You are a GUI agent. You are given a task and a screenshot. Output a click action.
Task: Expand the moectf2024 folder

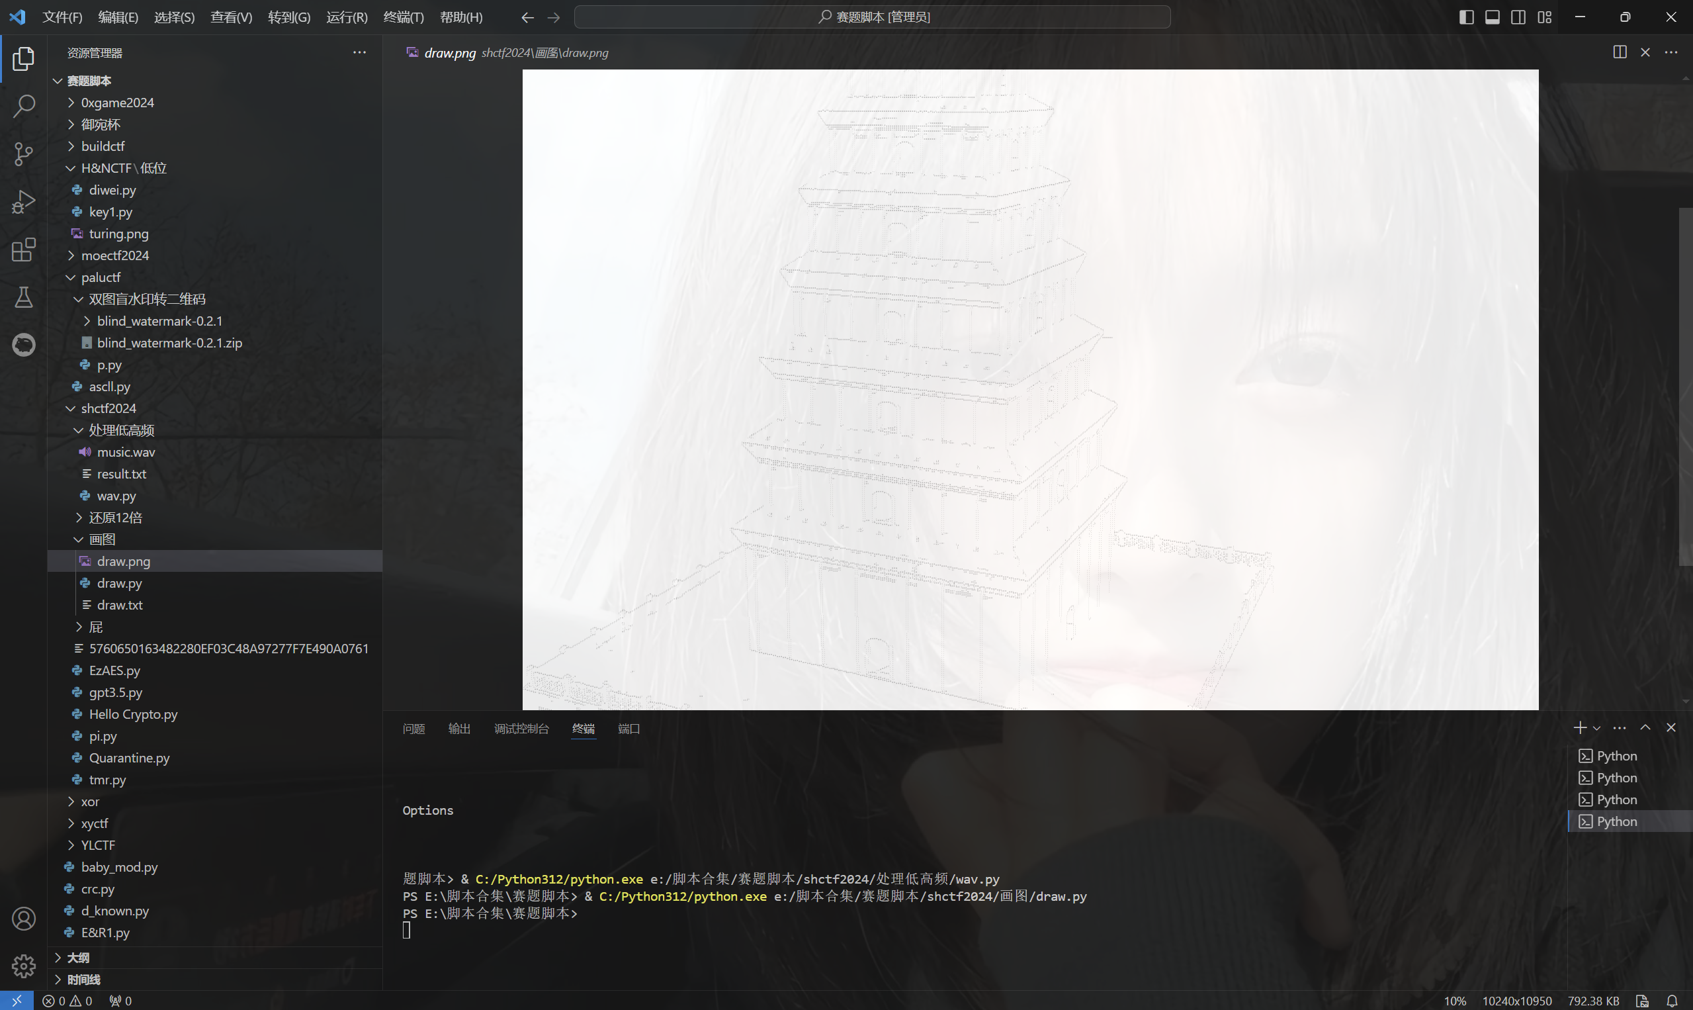(x=214, y=255)
